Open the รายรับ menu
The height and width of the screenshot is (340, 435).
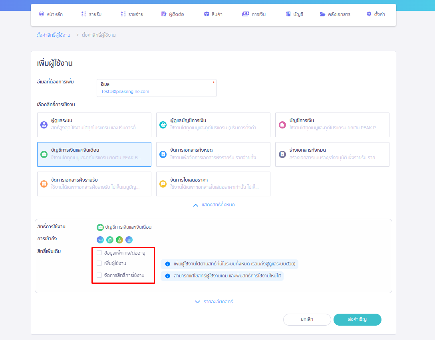pyautogui.click(x=91, y=14)
